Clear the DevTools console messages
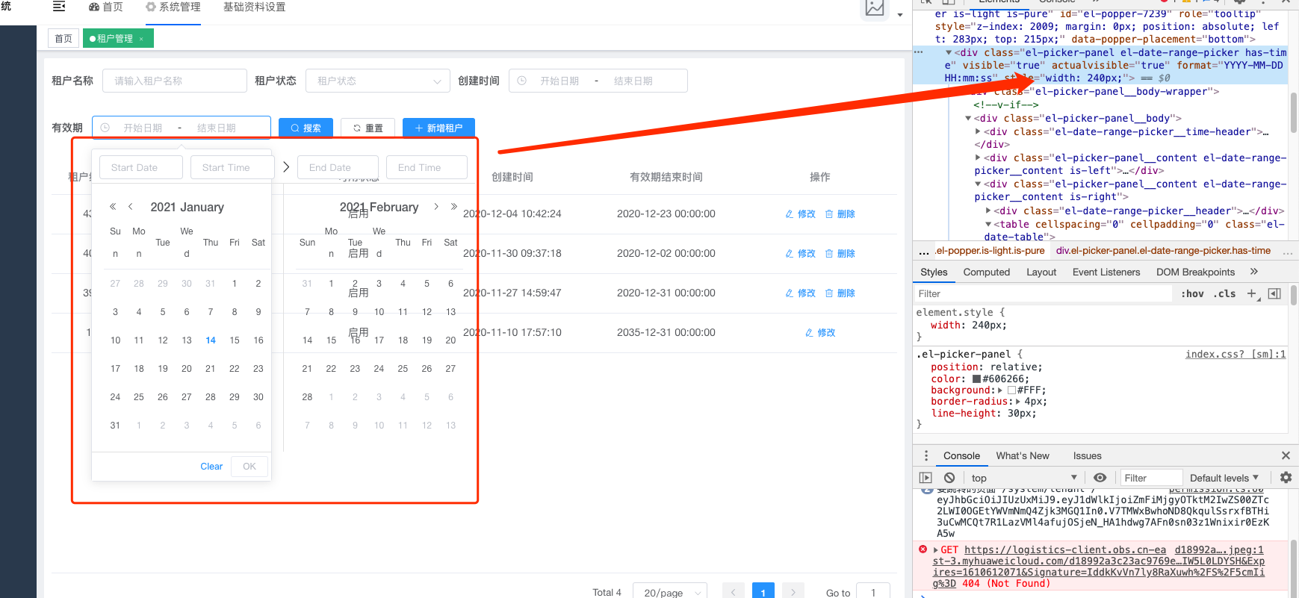Image resolution: width=1299 pixels, height=598 pixels. point(949,478)
